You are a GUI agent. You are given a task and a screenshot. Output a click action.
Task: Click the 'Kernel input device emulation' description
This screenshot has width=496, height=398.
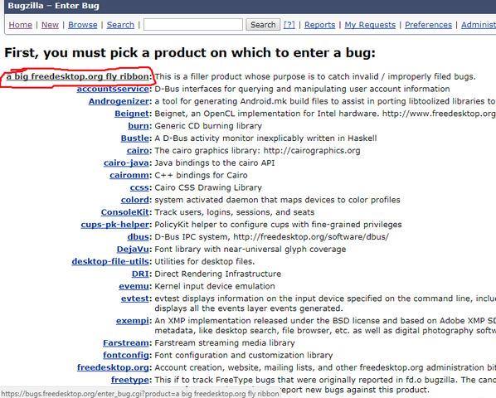pos(215,286)
